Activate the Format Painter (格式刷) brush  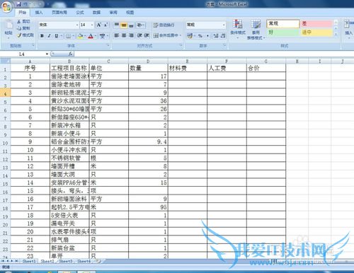[x=19, y=35]
